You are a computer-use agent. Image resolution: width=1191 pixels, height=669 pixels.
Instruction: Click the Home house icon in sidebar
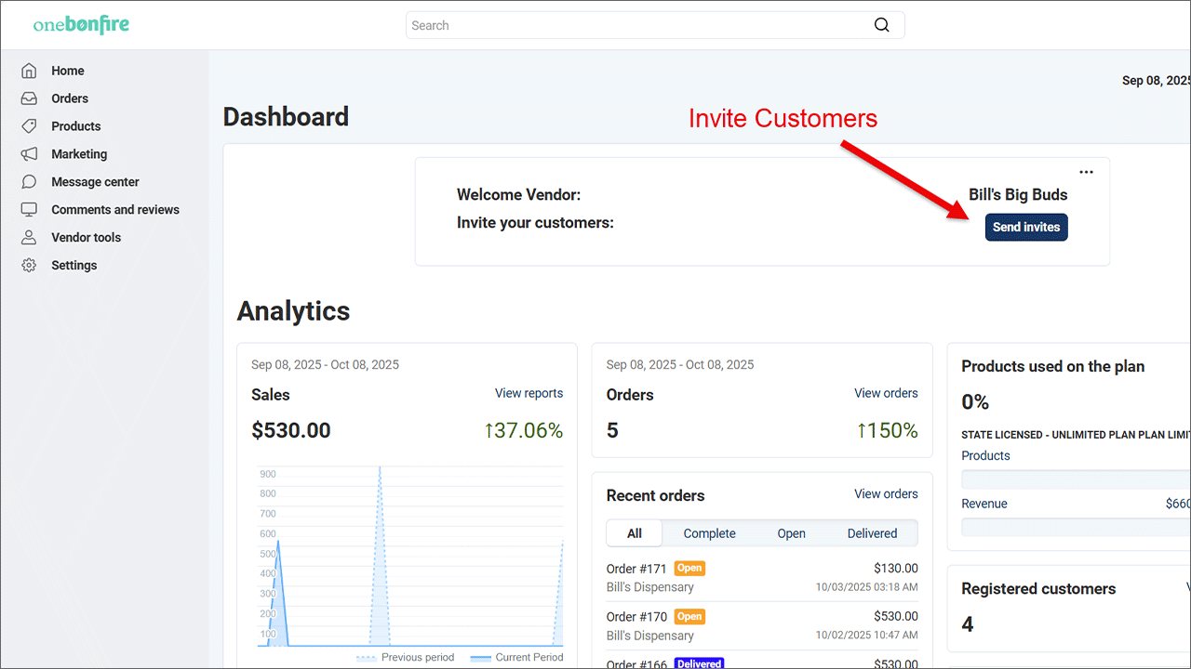click(30, 71)
